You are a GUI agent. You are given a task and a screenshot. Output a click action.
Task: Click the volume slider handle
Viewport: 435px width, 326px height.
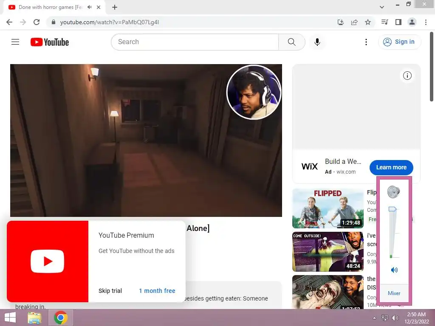pos(393,209)
